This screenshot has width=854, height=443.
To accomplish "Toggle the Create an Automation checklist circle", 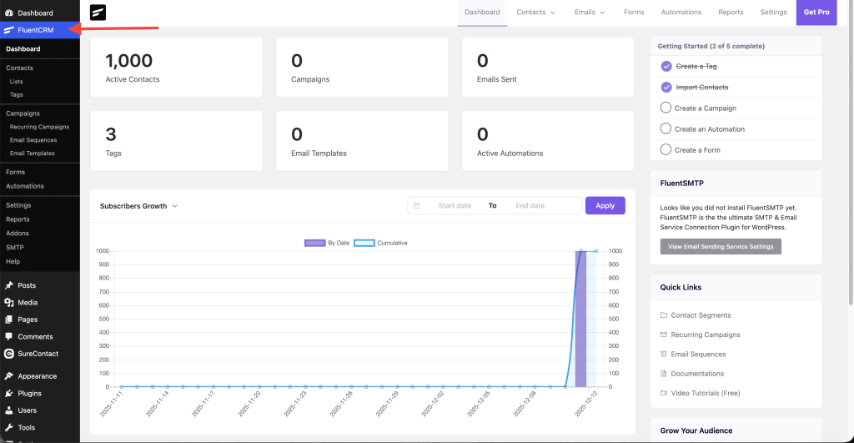I will [666, 128].
